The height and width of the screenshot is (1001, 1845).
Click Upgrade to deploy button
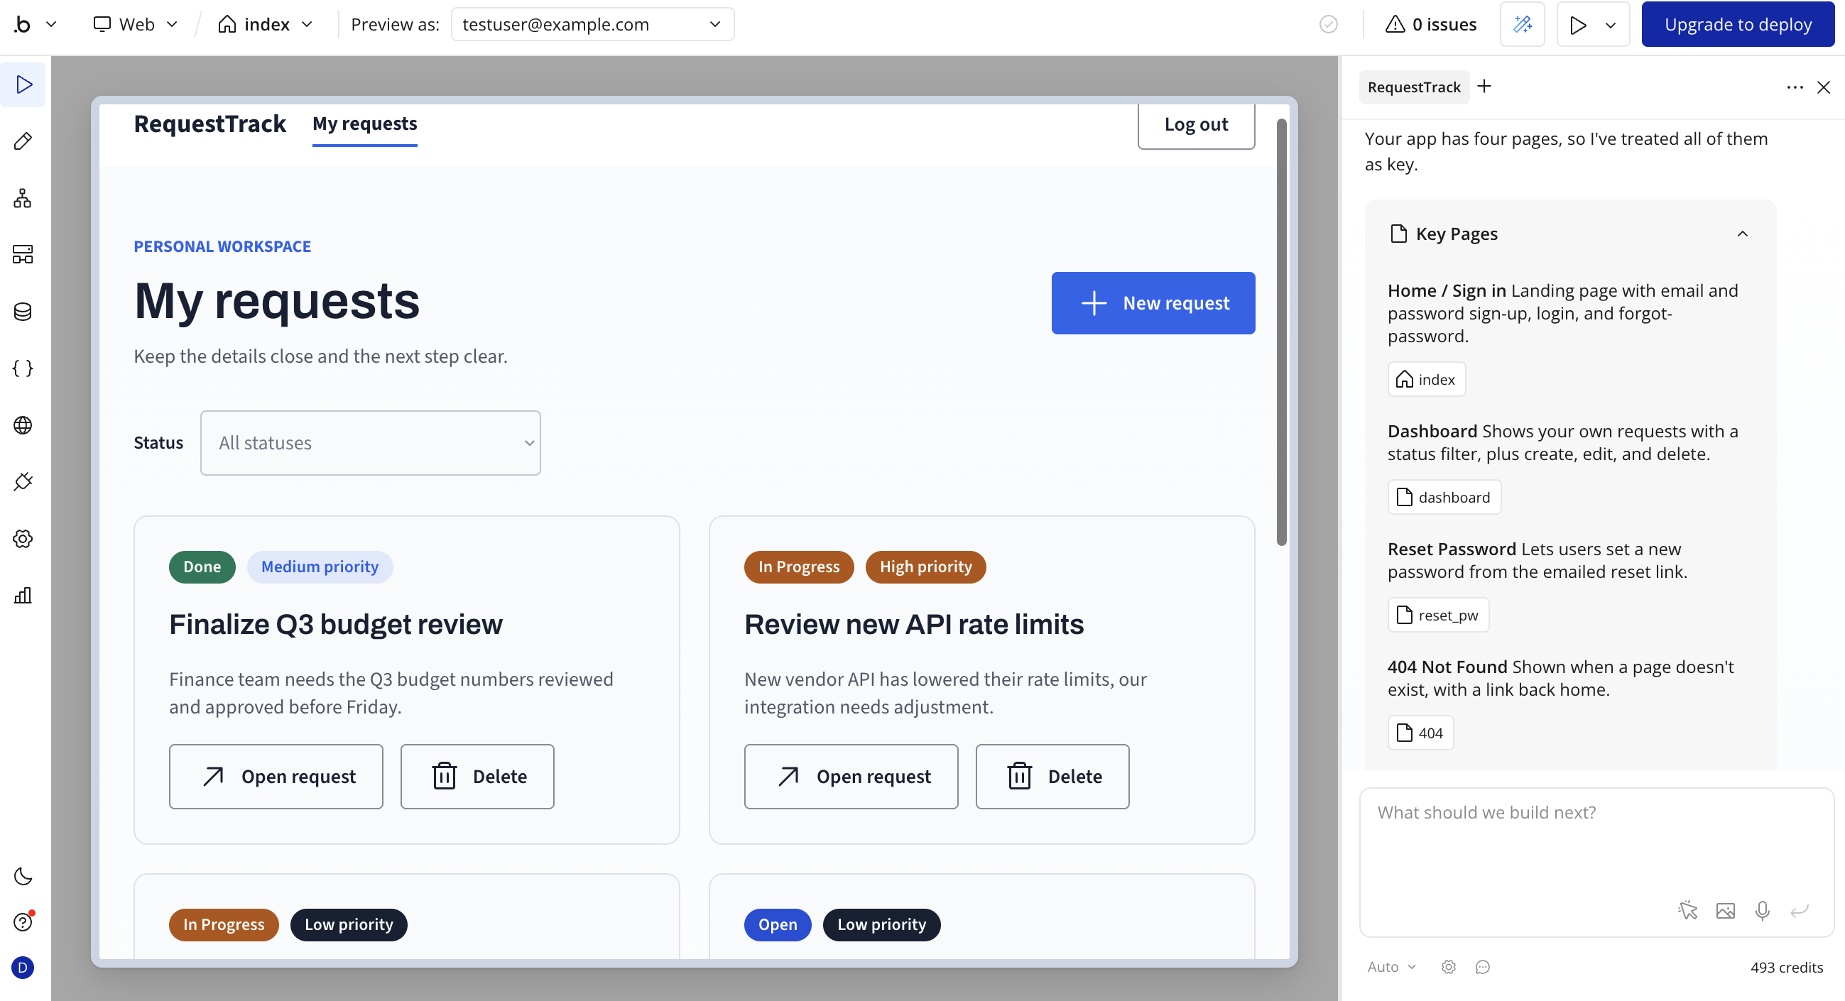(1738, 24)
